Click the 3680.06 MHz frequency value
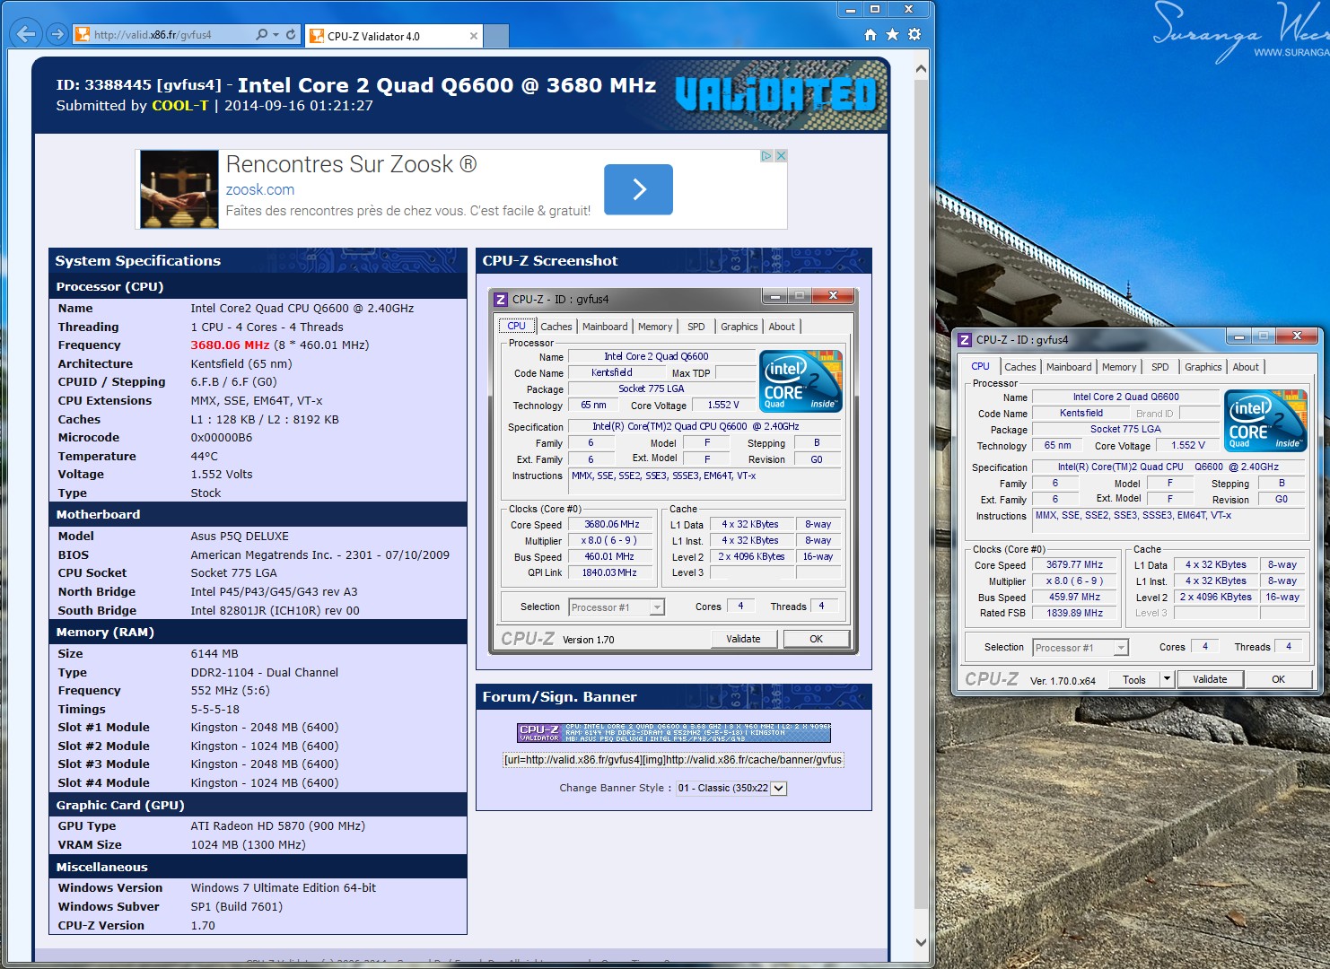 pos(230,345)
